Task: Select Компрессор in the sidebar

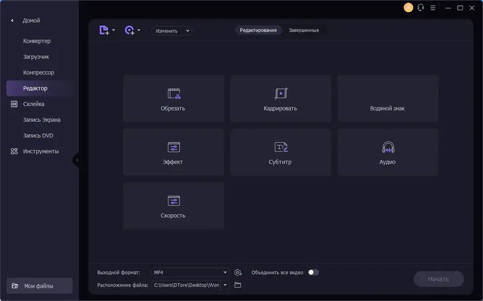Action: [39, 72]
